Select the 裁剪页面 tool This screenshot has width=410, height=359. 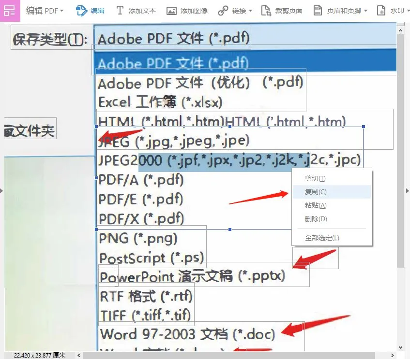[x=282, y=11]
